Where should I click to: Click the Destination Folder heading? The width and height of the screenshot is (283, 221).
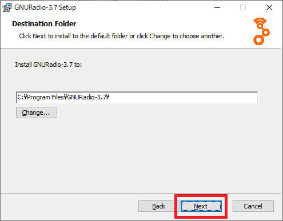coord(44,24)
